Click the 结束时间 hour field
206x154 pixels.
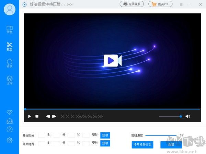[42, 143]
